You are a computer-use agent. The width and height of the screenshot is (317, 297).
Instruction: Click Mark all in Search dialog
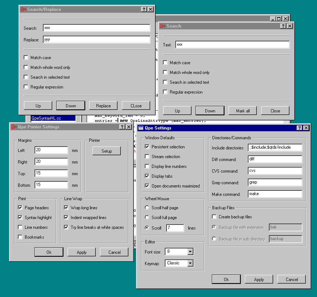click(x=243, y=111)
